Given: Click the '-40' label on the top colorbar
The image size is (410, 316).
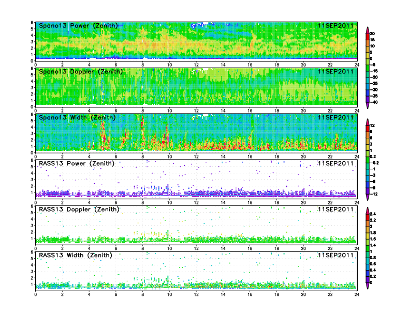Looking at the screenshot, I should point(374,102).
